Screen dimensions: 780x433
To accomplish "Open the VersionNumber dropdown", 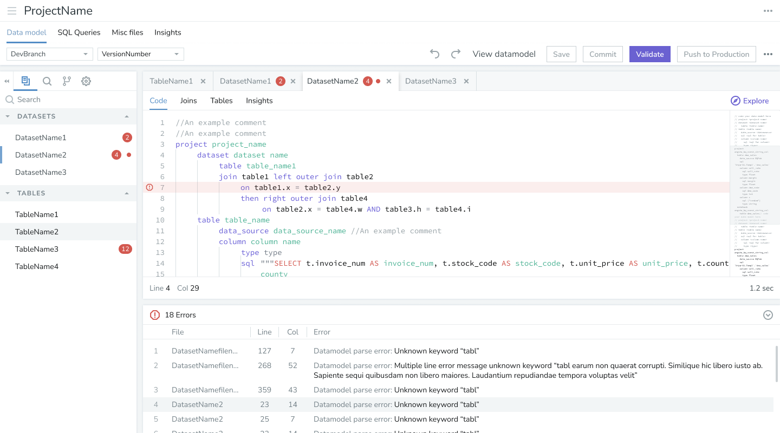I will (140, 54).
